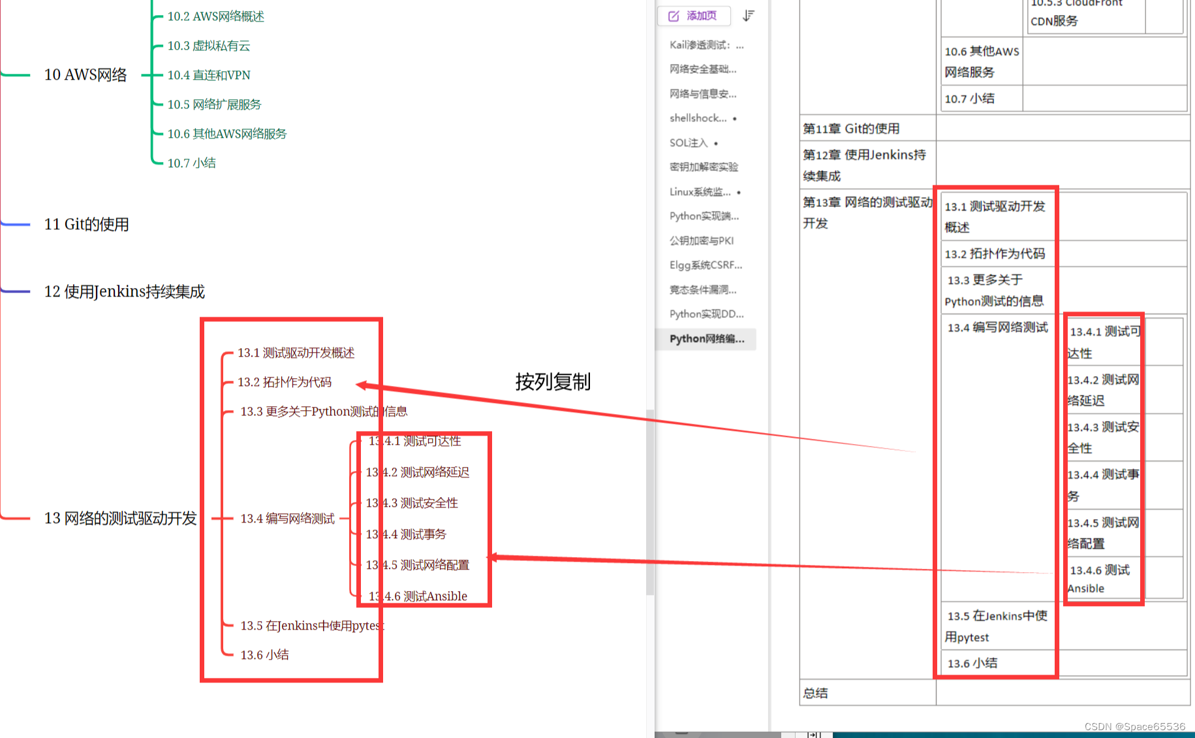The height and width of the screenshot is (738, 1195).
Task: Select the Python网络编 page
Action: click(706, 338)
